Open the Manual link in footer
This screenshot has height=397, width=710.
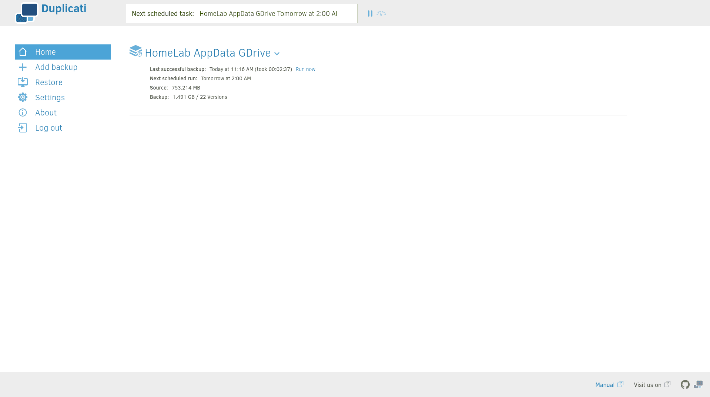(x=604, y=385)
